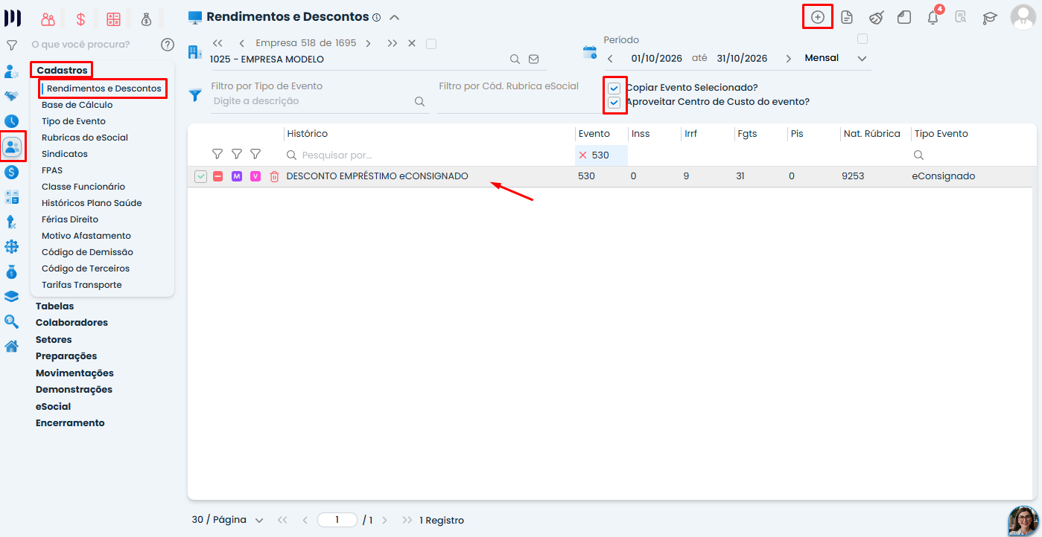This screenshot has width=1042, height=537.
Task: Click the Filtro por Tipo de Evento field
Action: (320, 101)
